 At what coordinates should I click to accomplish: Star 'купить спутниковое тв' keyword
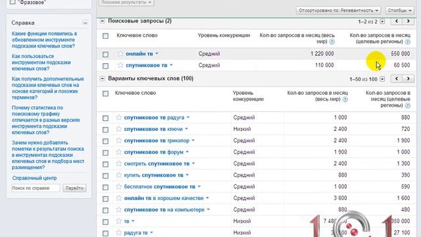click(x=118, y=175)
